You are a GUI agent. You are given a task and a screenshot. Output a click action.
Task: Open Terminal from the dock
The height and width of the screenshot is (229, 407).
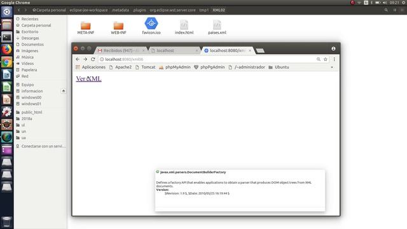click(7, 37)
